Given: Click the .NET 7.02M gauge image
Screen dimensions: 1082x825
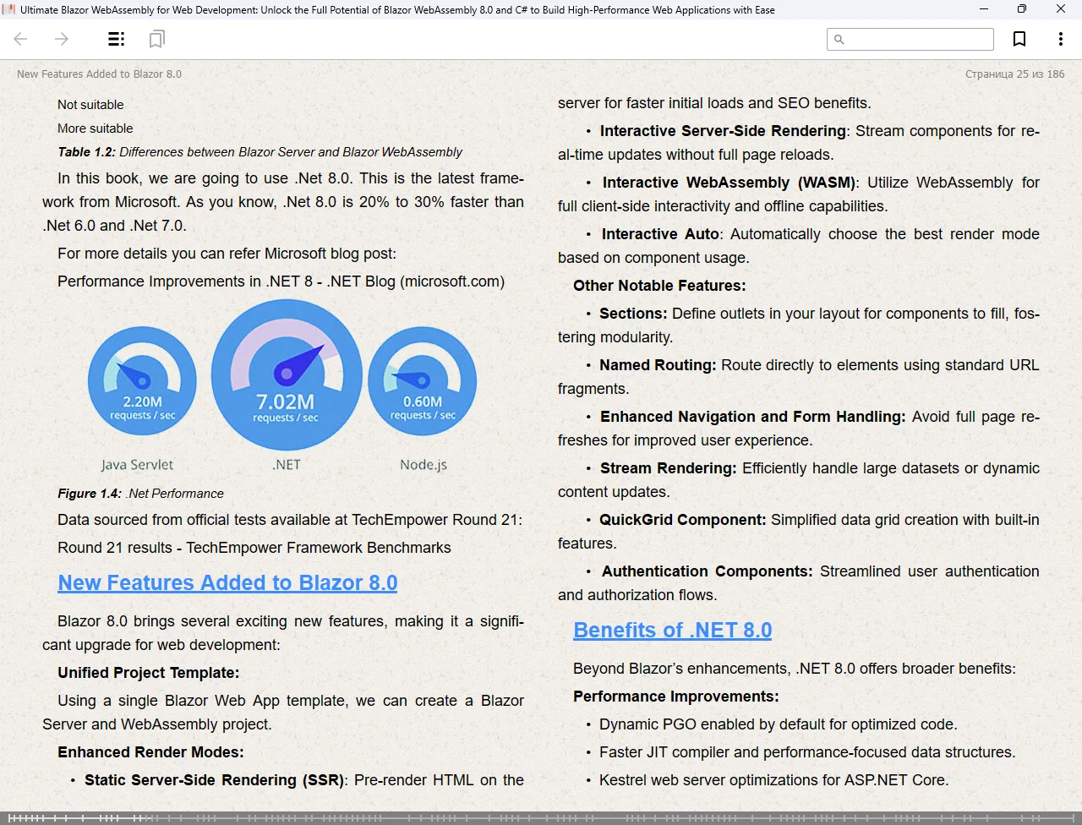Looking at the screenshot, I should click(x=287, y=375).
